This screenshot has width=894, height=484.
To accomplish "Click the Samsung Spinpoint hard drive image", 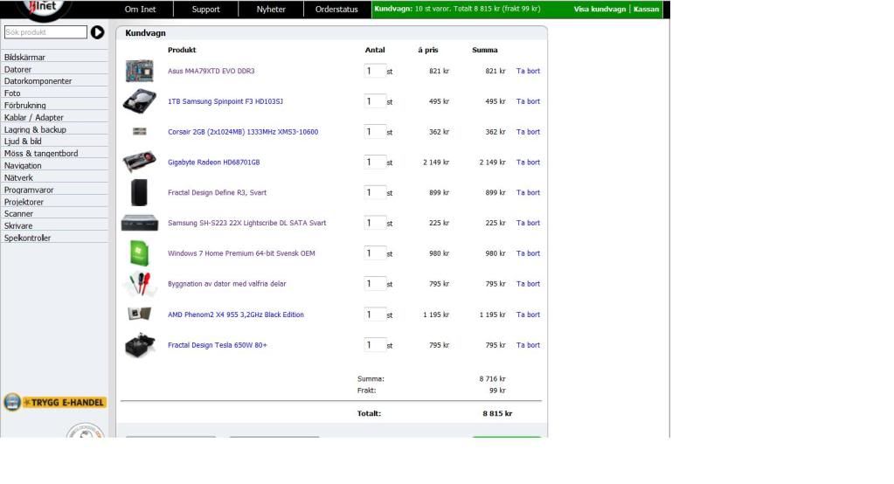I will pyautogui.click(x=139, y=101).
